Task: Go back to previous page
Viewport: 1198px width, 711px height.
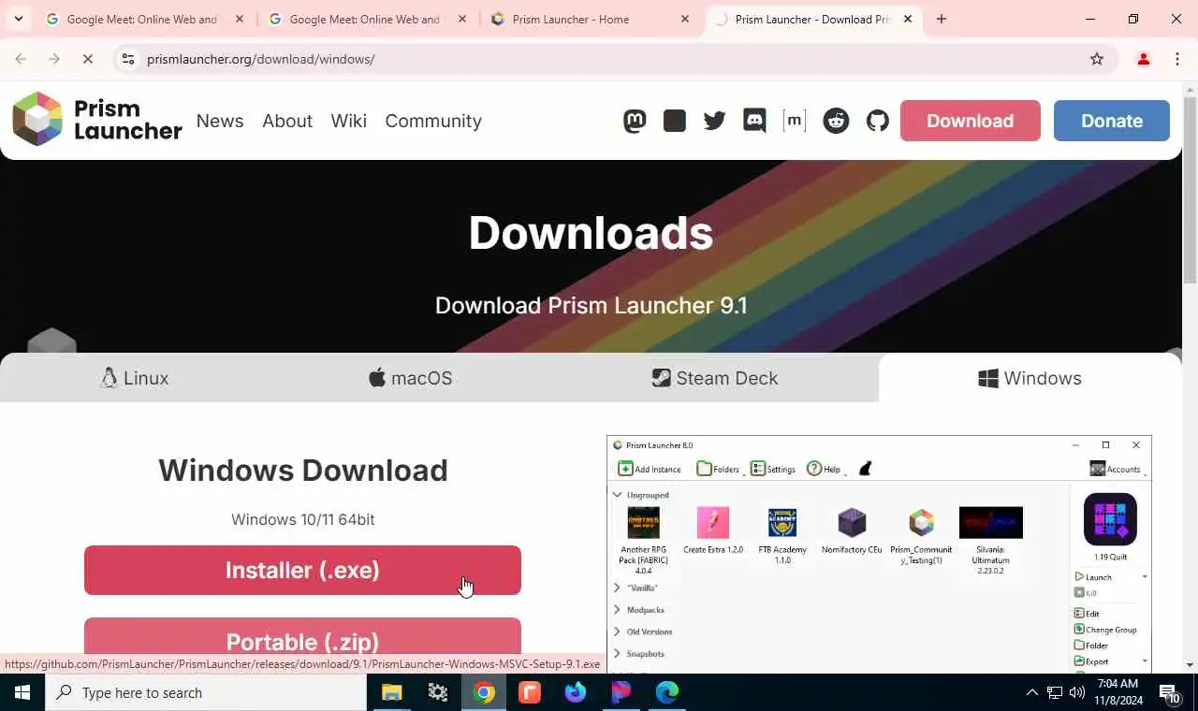Action: (21, 59)
